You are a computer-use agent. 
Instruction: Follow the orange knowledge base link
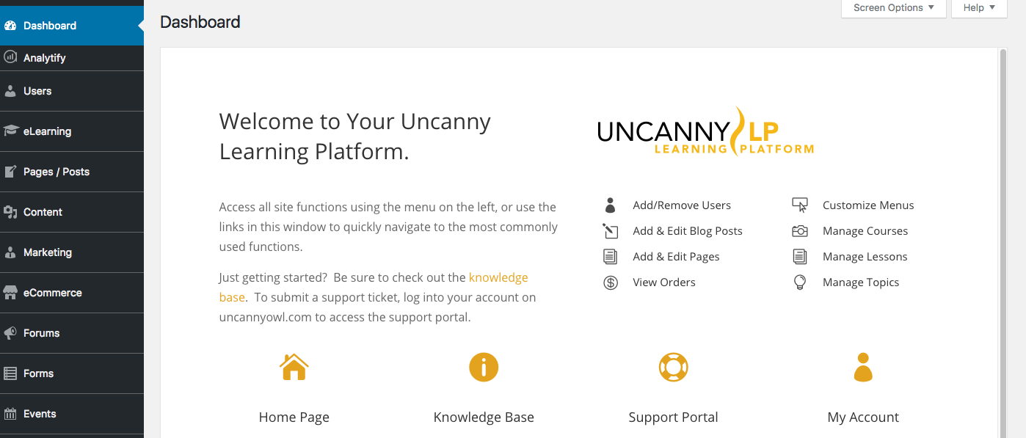coord(498,277)
